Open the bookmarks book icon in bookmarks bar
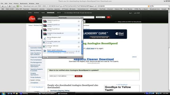This screenshot has height=95, width=170. click(3, 9)
